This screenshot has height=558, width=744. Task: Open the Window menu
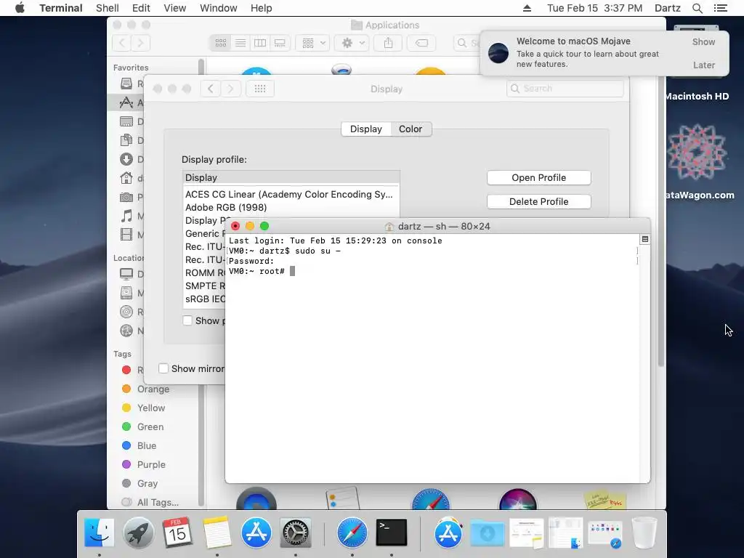pyautogui.click(x=218, y=8)
